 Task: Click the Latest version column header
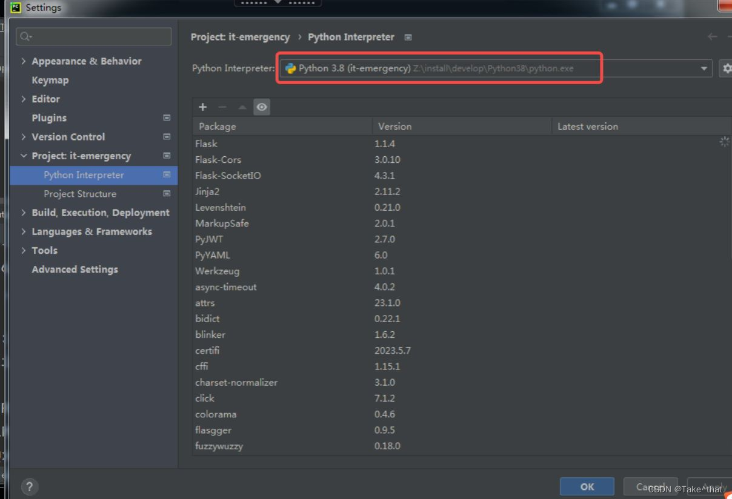tap(642, 126)
